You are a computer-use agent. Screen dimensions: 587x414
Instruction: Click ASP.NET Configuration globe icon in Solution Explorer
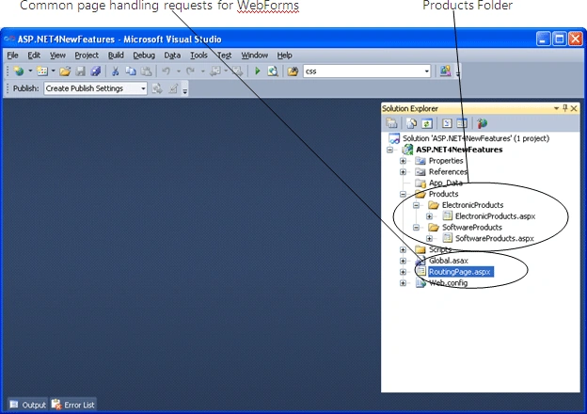[x=482, y=123]
